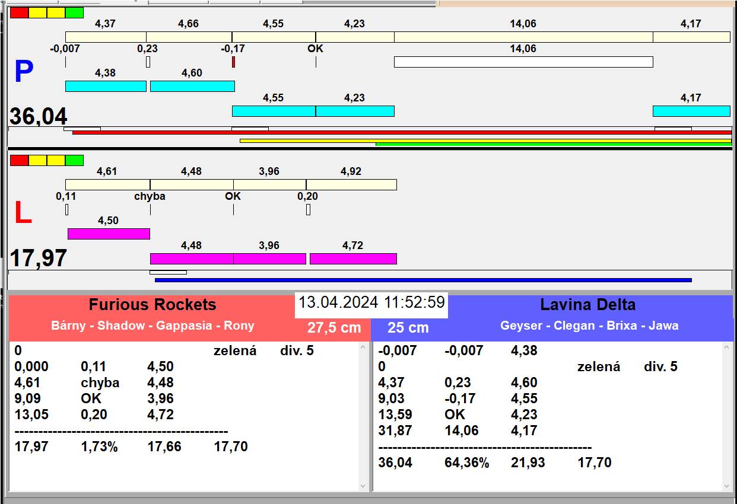737x504 pixels.
Task: Click the Furious Rockets team header
Action: 153,305
